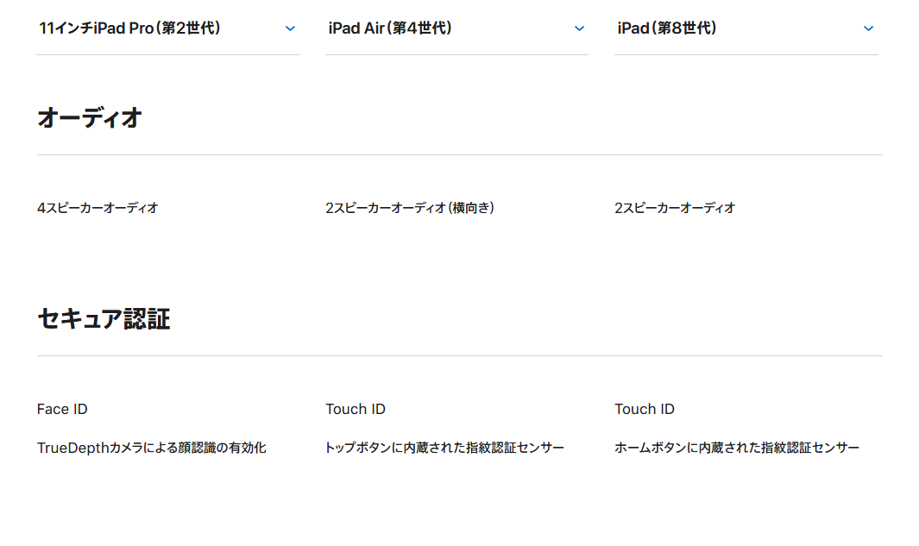The image size is (919, 546).
Task: Click the divider line under セキュア認証 heading
Action: tap(459, 356)
